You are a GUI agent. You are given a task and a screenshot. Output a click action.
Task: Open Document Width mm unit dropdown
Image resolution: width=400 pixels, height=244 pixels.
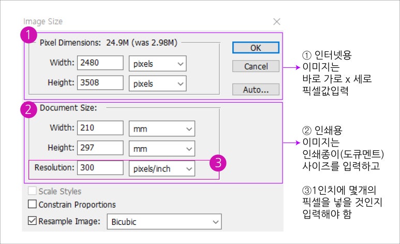click(x=162, y=128)
